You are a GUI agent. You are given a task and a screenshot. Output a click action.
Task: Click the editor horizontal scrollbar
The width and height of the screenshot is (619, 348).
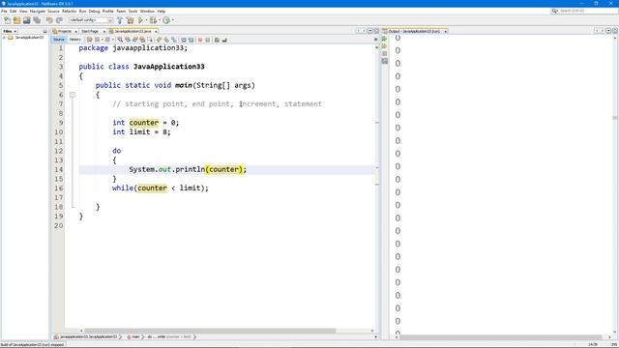(x=210, y=331)
